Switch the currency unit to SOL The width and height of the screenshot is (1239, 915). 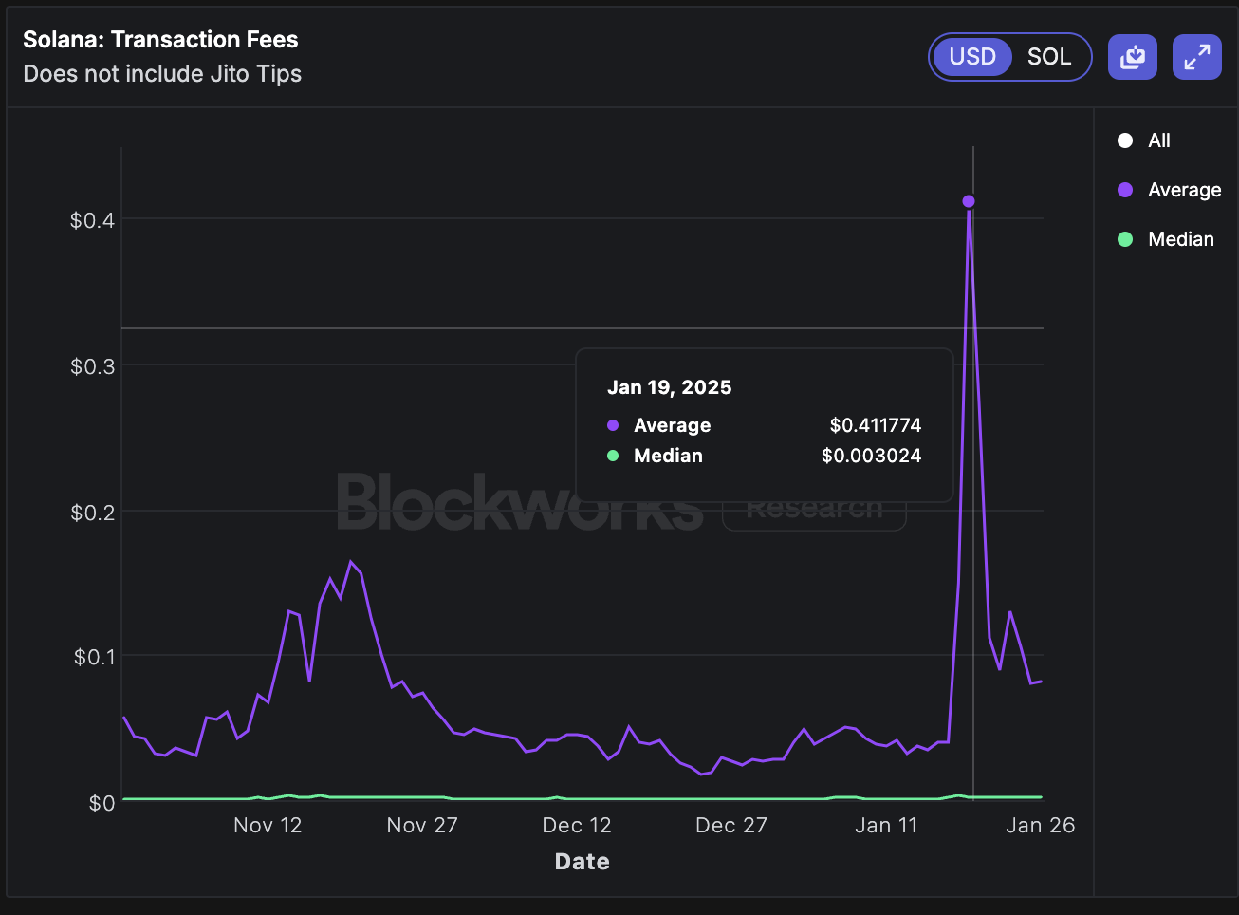click(x=1049, y=57)
